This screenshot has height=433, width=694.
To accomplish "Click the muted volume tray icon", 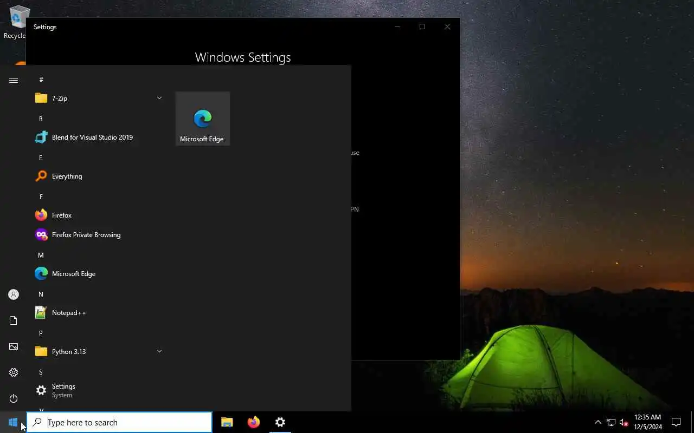I will point(624,422).
